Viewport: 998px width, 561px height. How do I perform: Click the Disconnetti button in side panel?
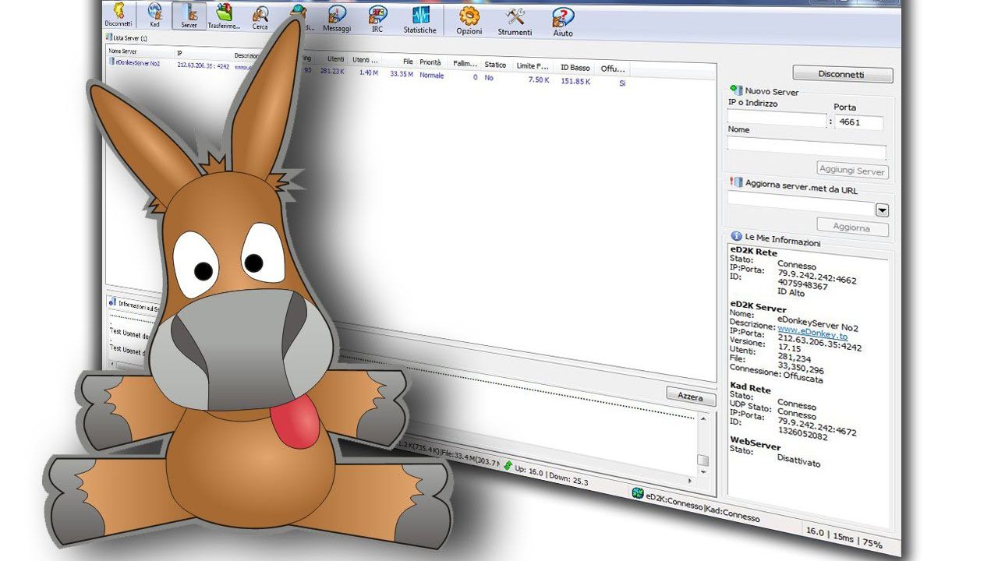(843, 75)
